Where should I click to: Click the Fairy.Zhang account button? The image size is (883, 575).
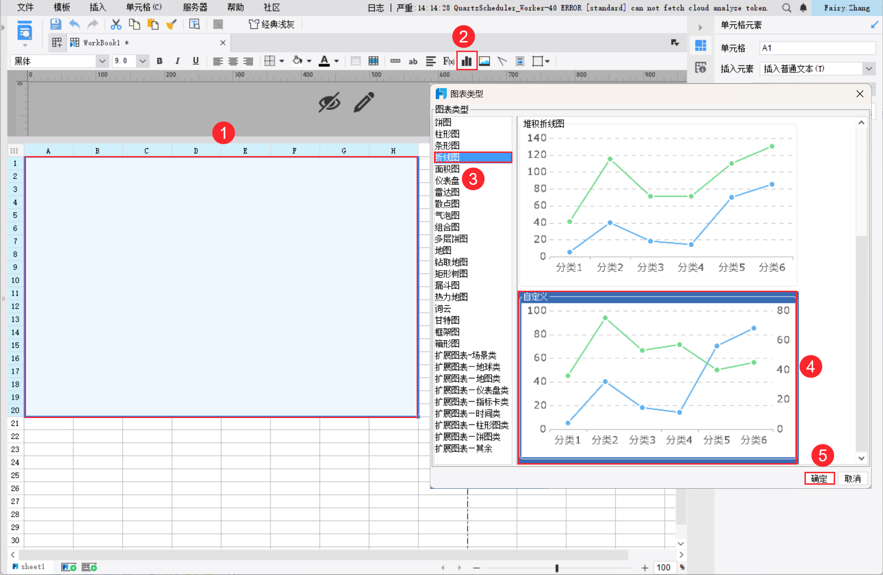click(x=847, y=8)
